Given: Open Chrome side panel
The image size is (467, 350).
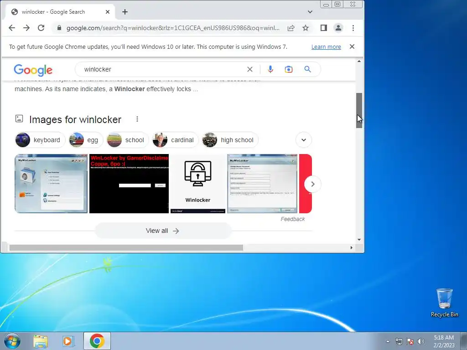Looking at the screenshot, I should point(324,28).
